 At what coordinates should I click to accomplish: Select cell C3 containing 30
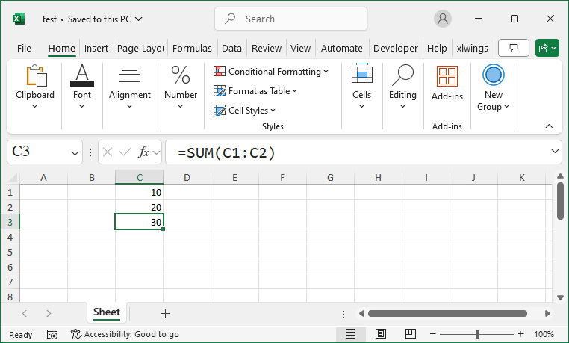coord(140,222)
